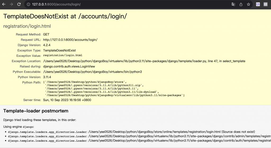Reload the page with refresh icon
The image size is (271, 148).
tap(19, 4)
